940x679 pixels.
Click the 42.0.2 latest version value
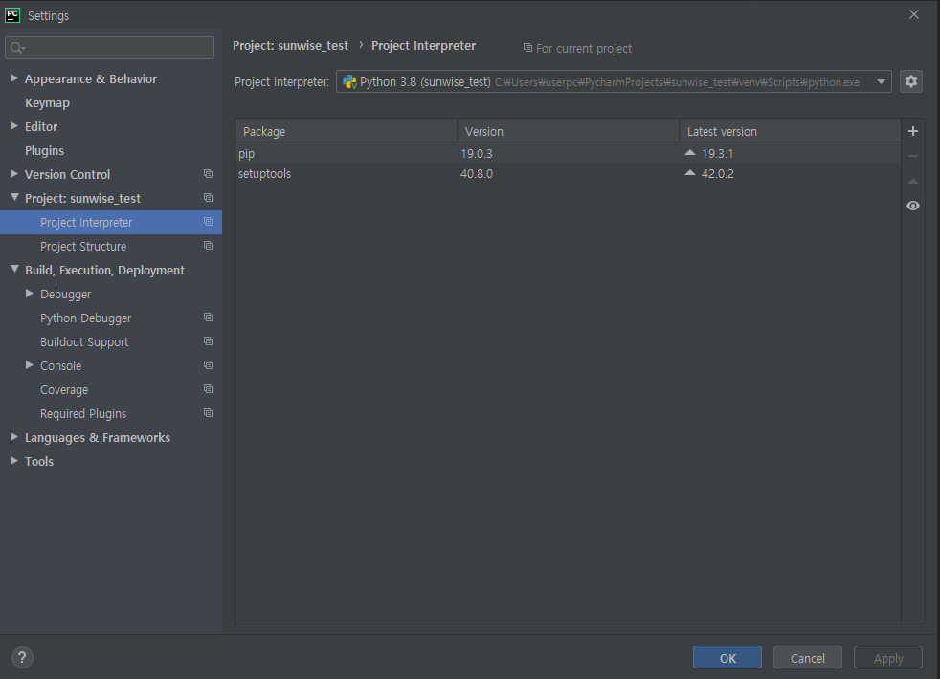click(718, 174)
